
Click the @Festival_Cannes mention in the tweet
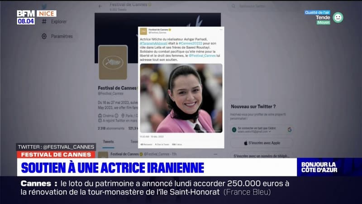click(x=202, y=55)
